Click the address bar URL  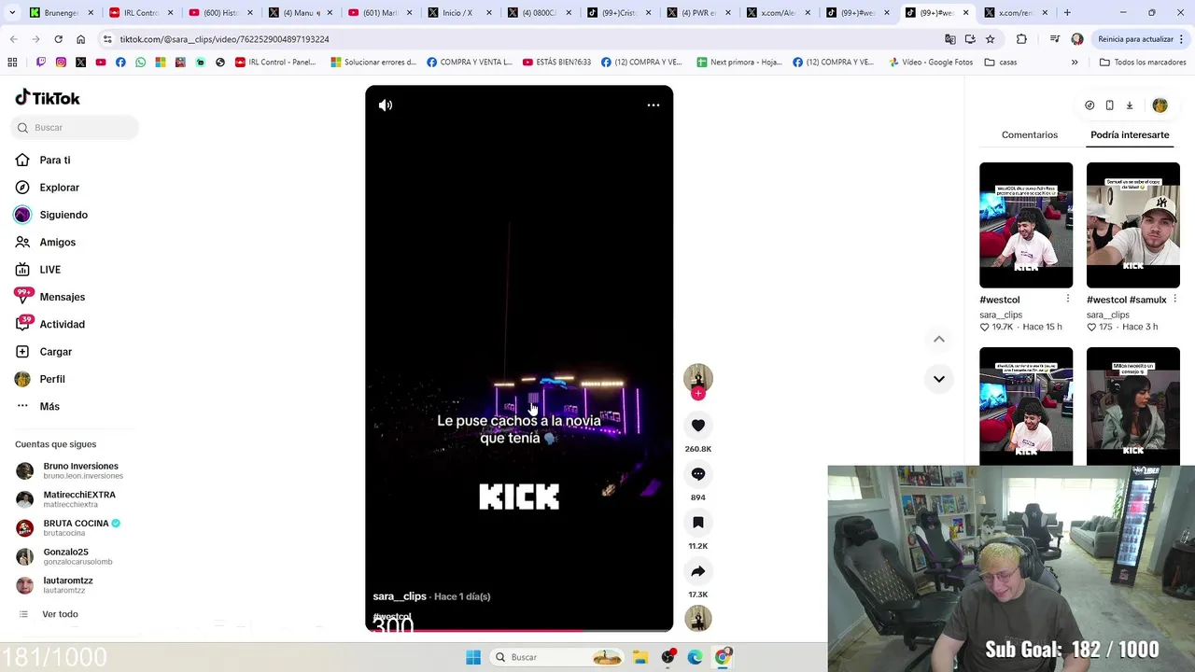click(x=224, y=39)
